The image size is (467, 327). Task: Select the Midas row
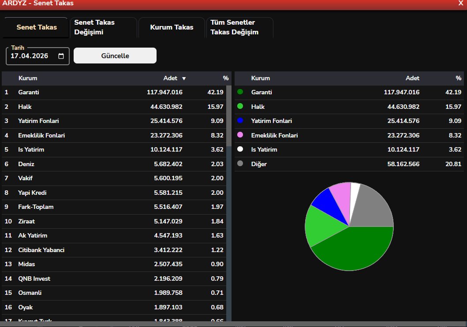[x=114, y=264]
